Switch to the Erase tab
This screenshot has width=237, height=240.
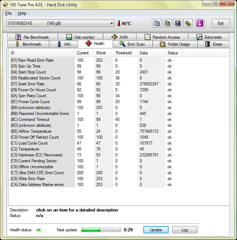[213, 44]
